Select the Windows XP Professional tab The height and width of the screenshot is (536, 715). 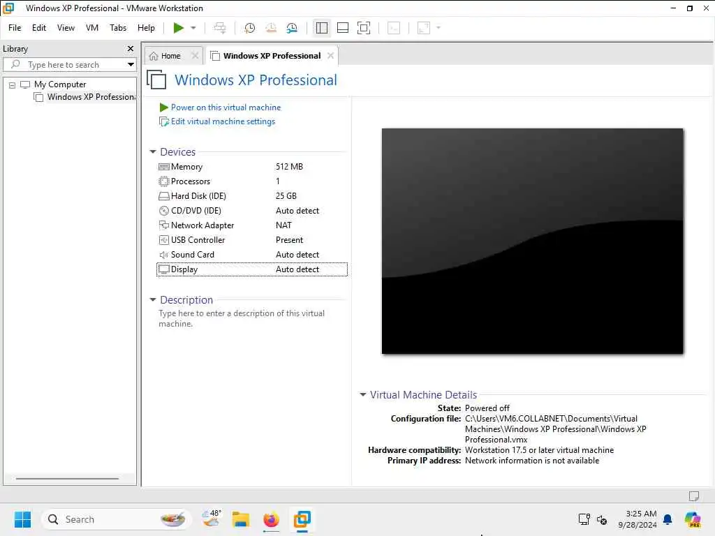272,56
